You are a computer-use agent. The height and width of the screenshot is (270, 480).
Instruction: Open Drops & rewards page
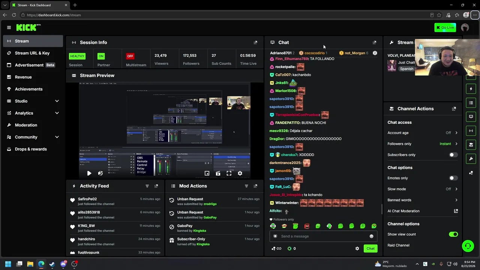pos(33,149)
